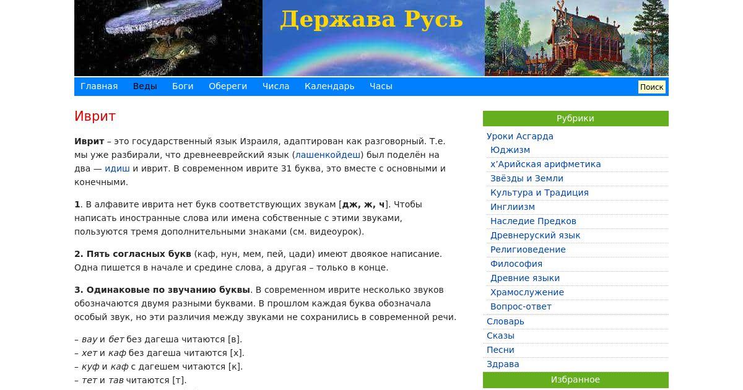Open the Древнеруский язык category
This screenshot has height=390, width=743.
(536, 235)
